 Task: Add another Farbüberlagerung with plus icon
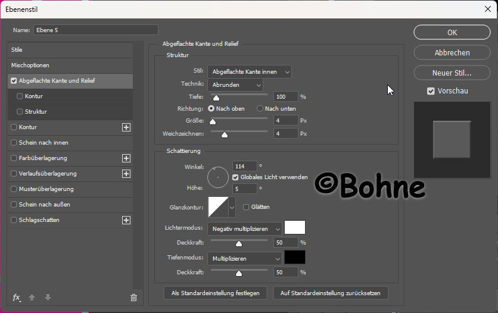[126, 158]
